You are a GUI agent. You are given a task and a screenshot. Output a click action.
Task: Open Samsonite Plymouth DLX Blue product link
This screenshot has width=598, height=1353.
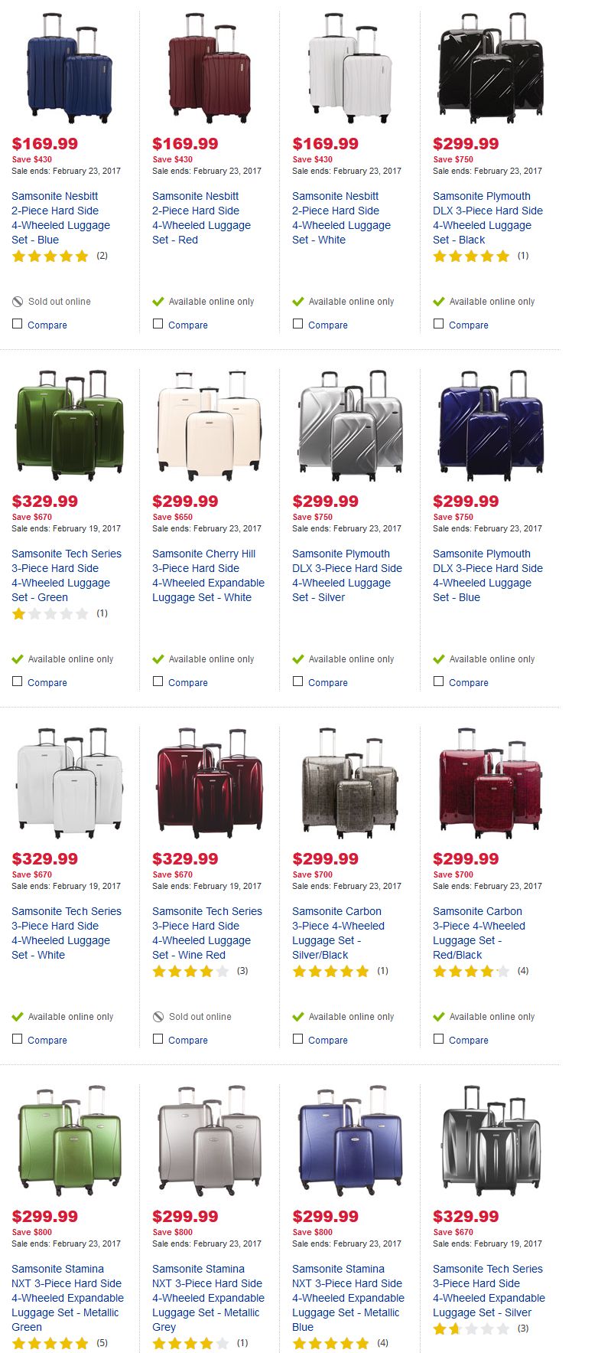[x=488, y=576]
